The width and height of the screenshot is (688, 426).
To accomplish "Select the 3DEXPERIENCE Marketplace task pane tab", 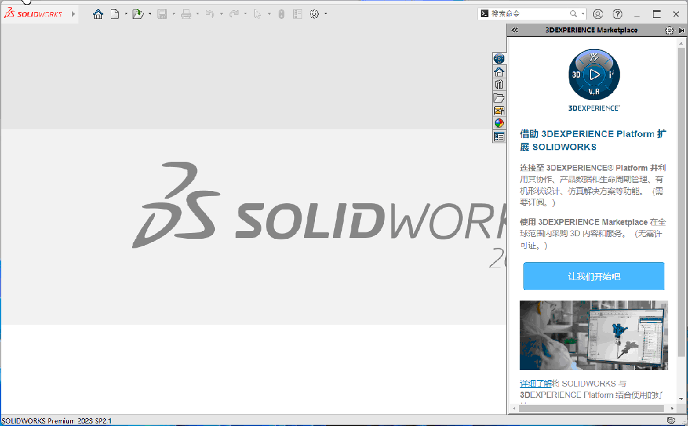I will click(499, 59).
